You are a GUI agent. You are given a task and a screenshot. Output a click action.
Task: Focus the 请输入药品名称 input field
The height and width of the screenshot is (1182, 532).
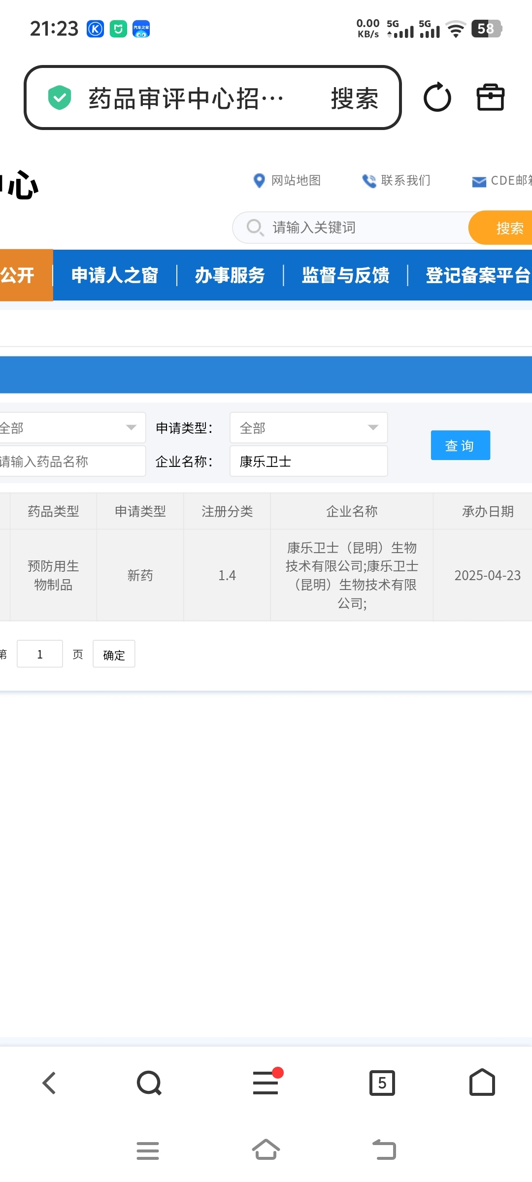pos(72,461)
